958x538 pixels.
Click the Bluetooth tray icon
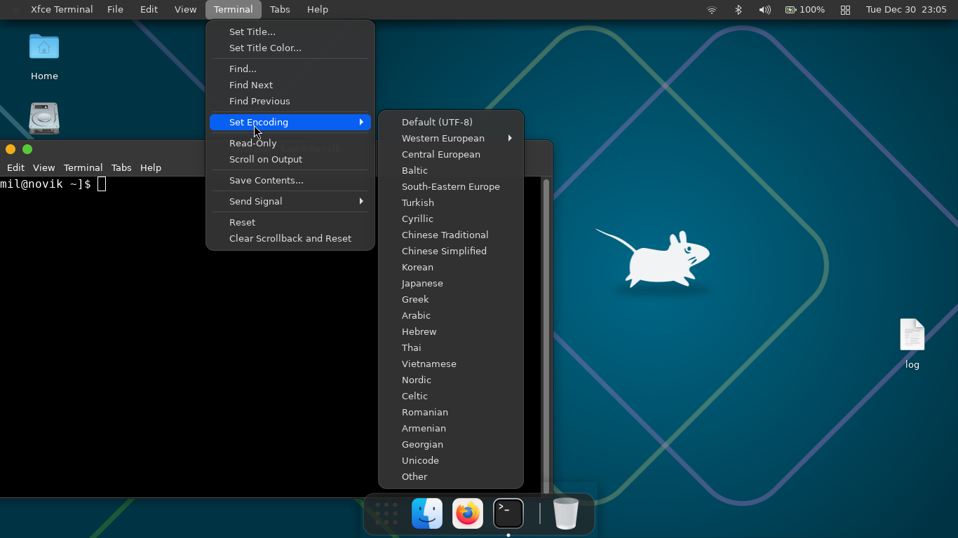tap(738, 10)
